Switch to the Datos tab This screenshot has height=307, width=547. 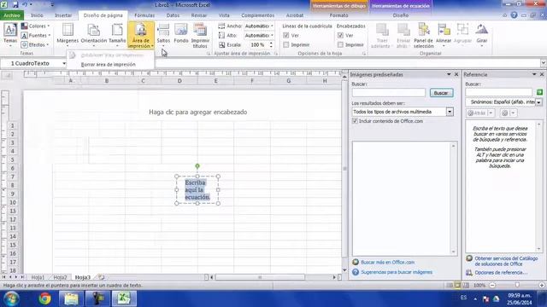coord(173,15)
